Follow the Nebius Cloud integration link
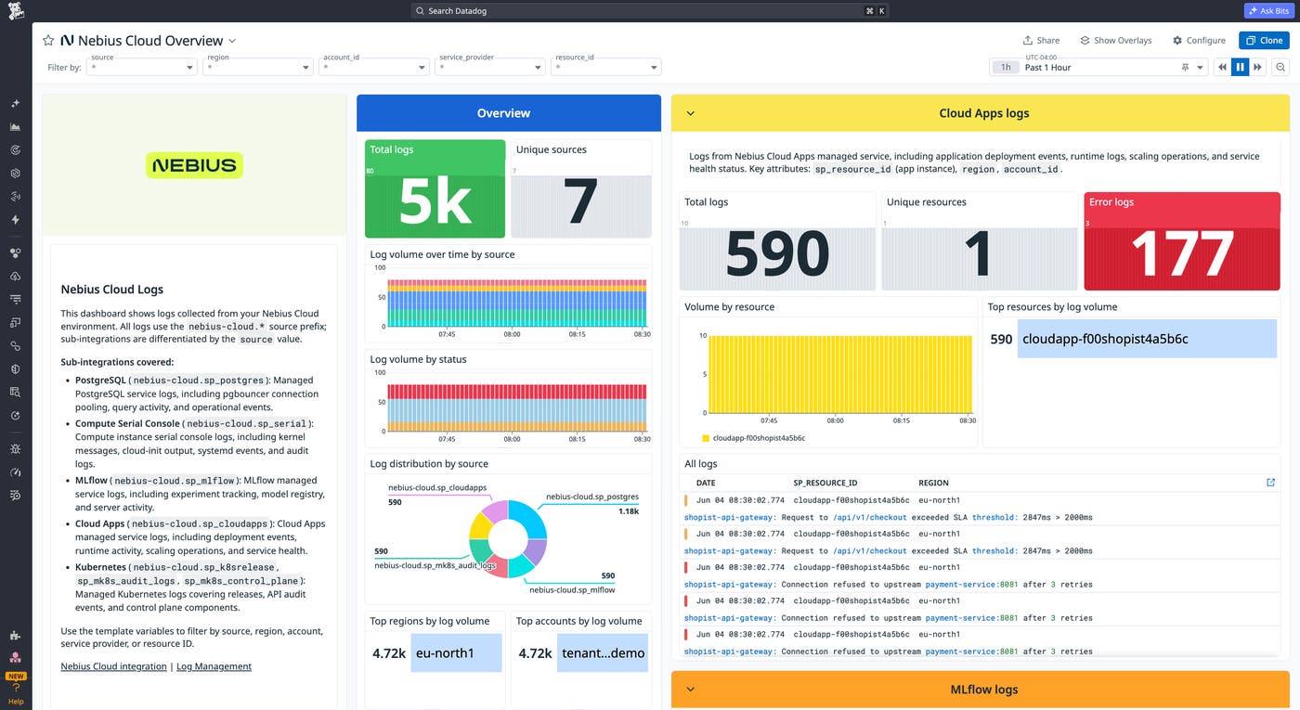The height and width of the screenshot is (710, 1300). click(x=113, y=666)
